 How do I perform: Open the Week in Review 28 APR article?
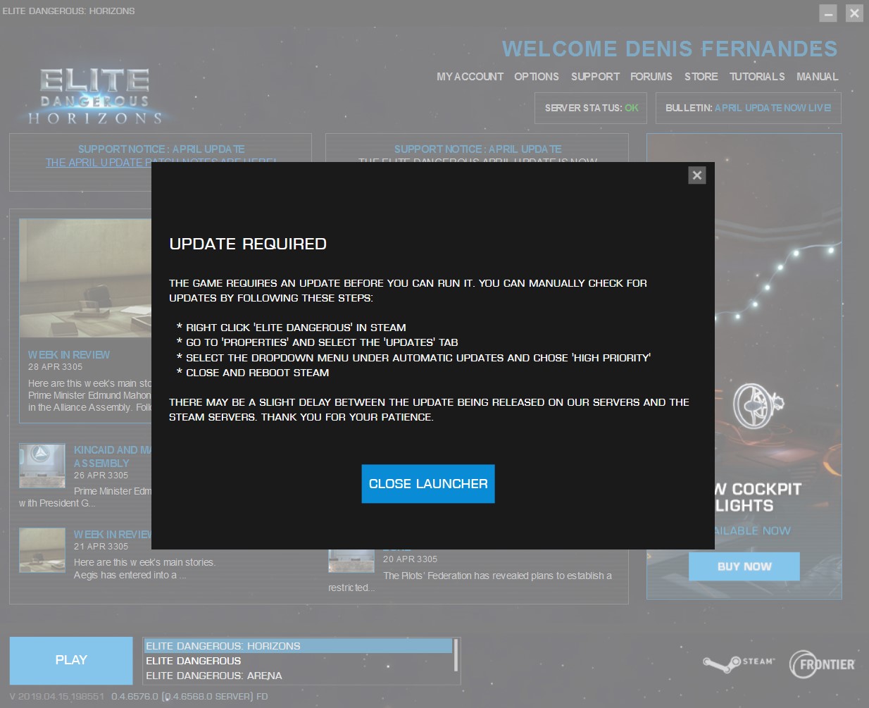[69, 355]
